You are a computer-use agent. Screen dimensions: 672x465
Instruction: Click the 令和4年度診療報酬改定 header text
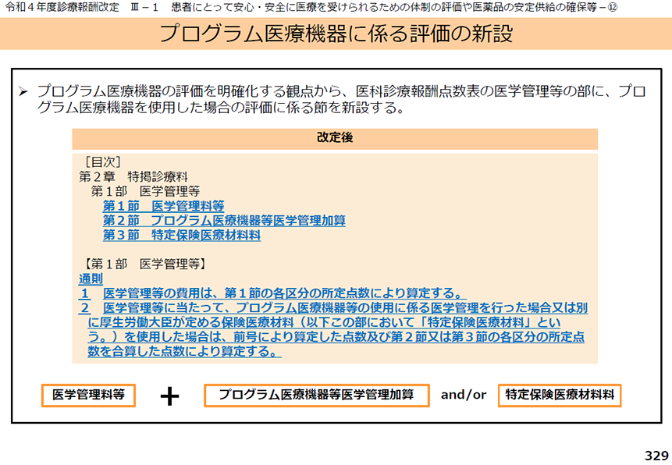pos(62,7)
